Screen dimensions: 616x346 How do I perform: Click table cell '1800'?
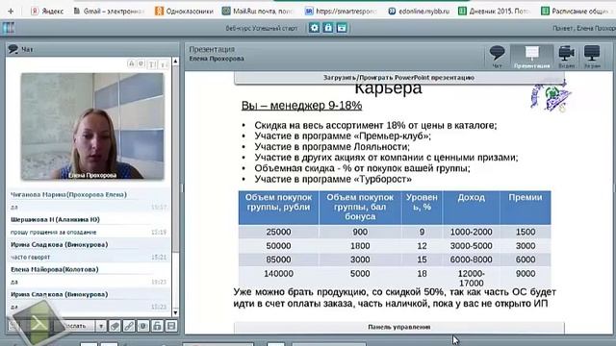click(360, 246)
